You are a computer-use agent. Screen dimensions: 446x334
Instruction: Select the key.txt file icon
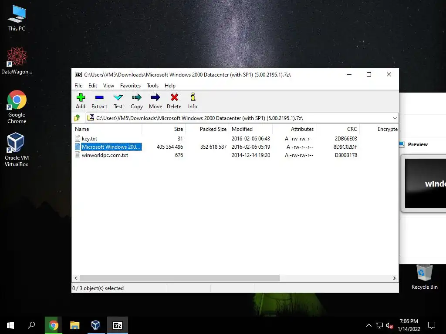[x=78, y=138]
